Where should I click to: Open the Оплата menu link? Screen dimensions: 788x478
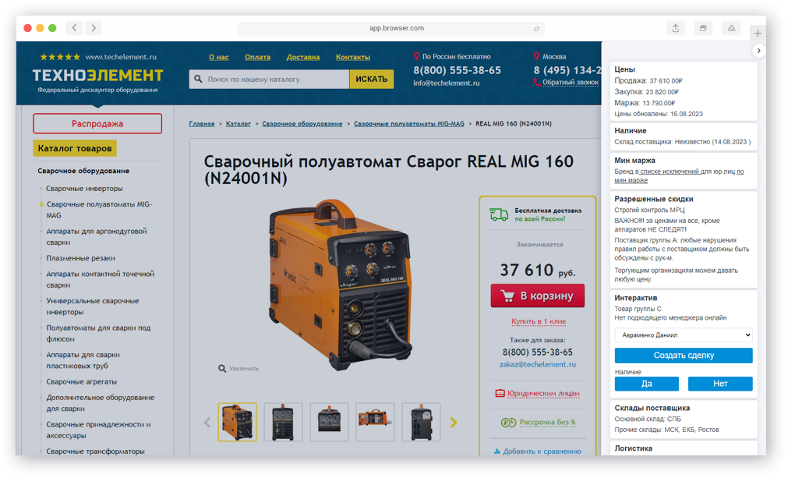point(257,57)
